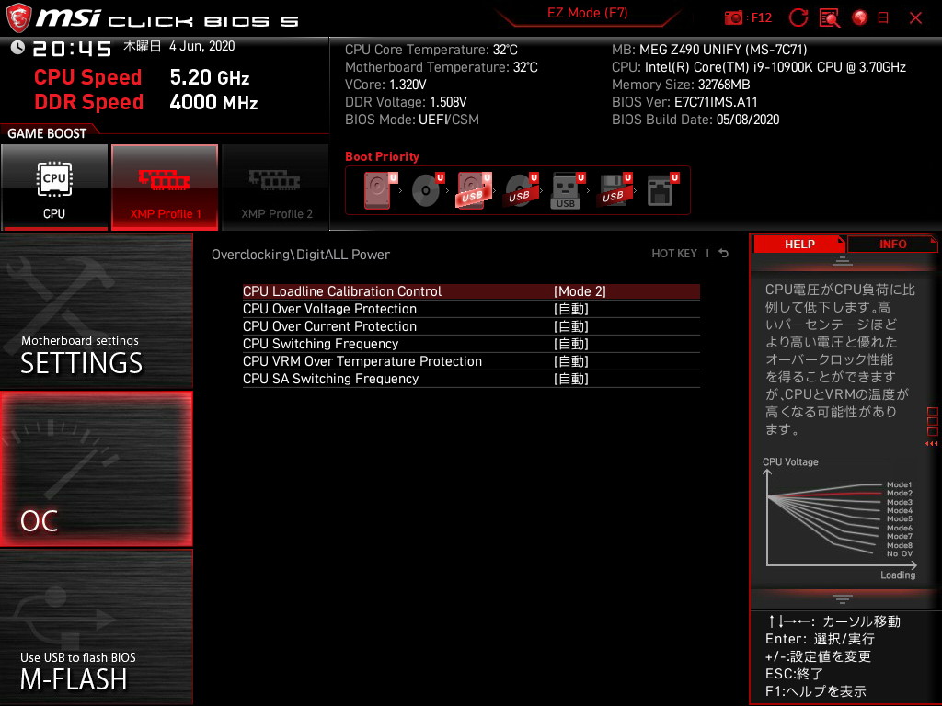The width and height of the screenshot is (942, 706).
Task: Open the OC overclocking section
Action: point(96,469)
